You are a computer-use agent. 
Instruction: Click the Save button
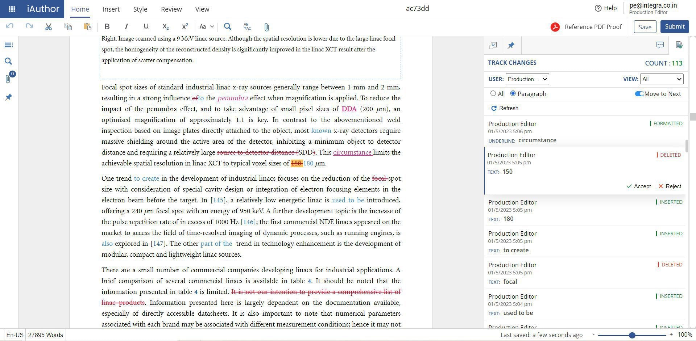click(645, 27)
